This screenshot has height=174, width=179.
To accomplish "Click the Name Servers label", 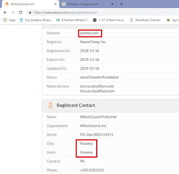I will (58, 86).
